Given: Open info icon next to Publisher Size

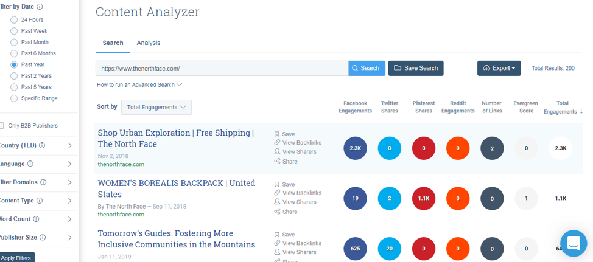Looking at the screenshot, I should tap(43, 238).
